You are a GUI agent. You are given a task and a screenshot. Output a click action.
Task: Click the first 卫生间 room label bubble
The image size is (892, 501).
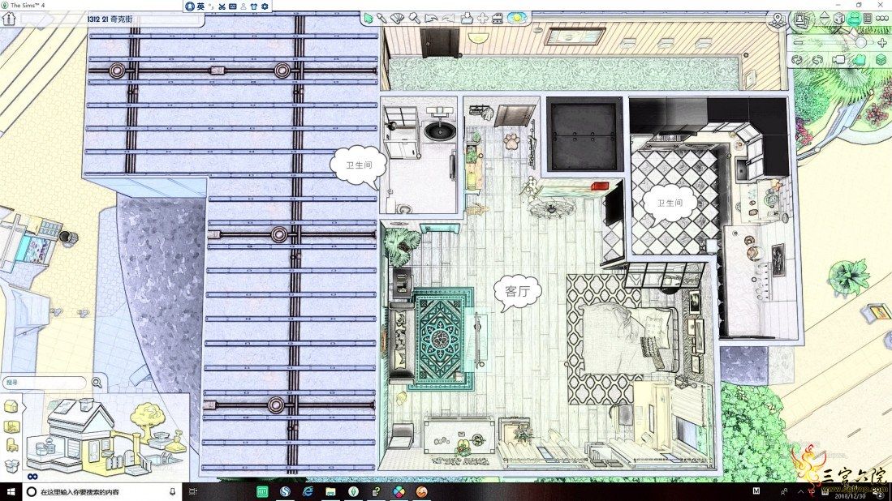[359, 166]
